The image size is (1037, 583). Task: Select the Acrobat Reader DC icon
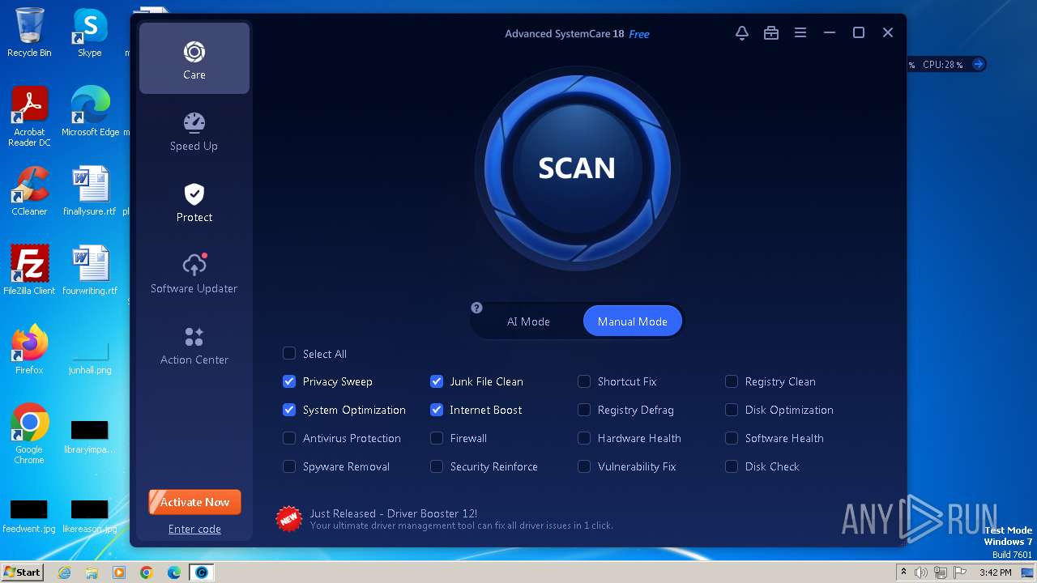click(29, 117)
